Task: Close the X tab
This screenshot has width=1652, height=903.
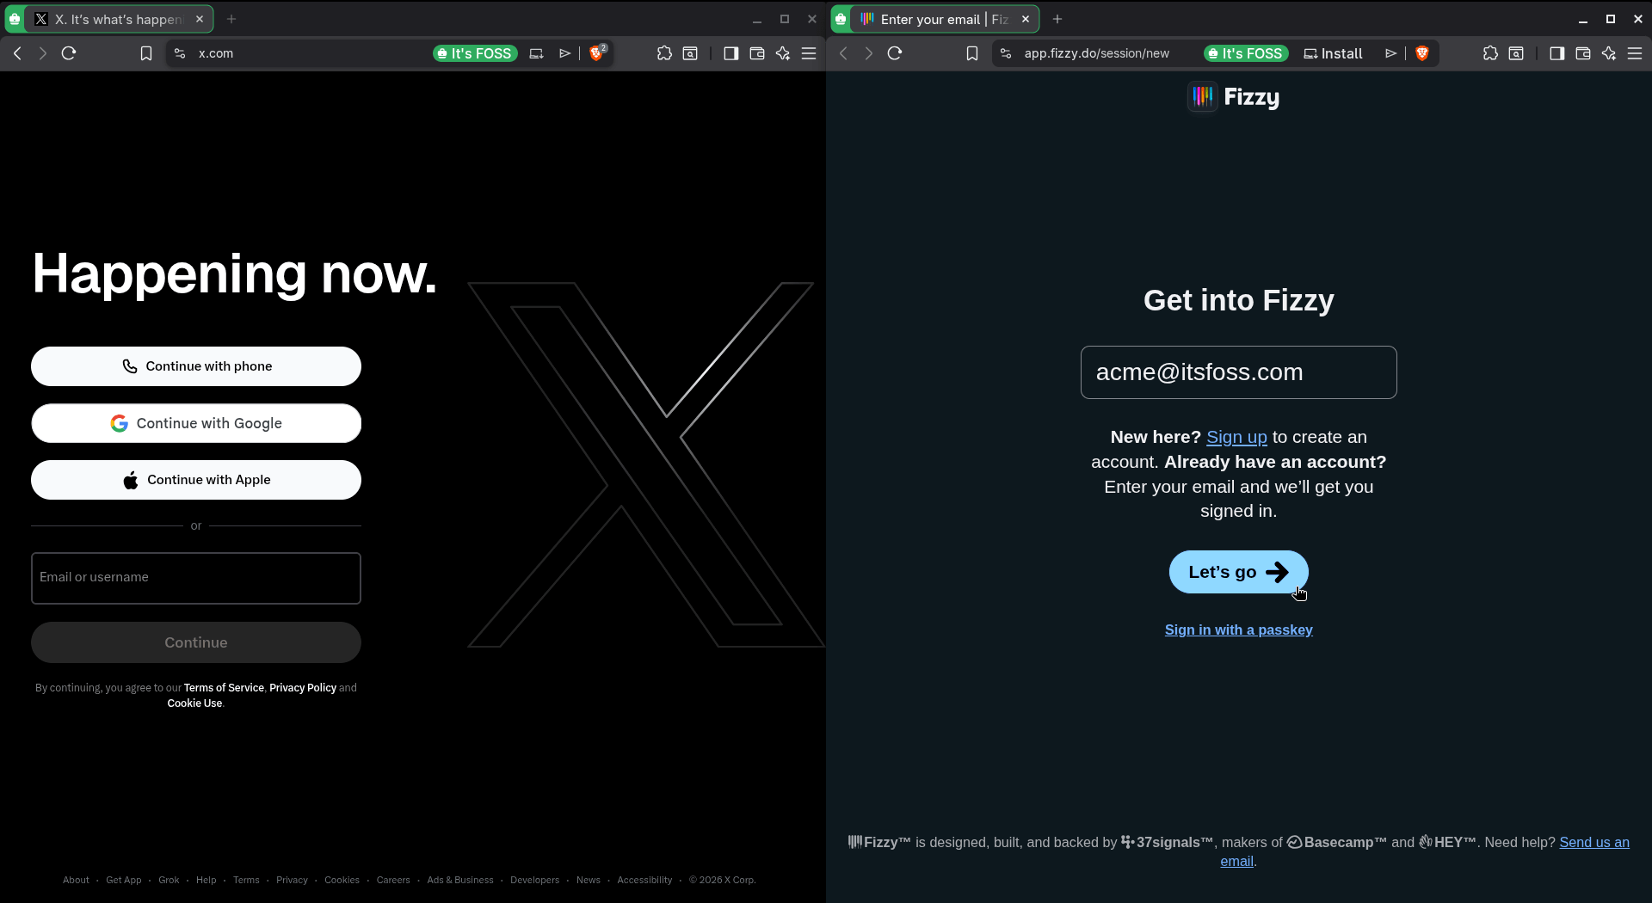Action: click(200, 19)
